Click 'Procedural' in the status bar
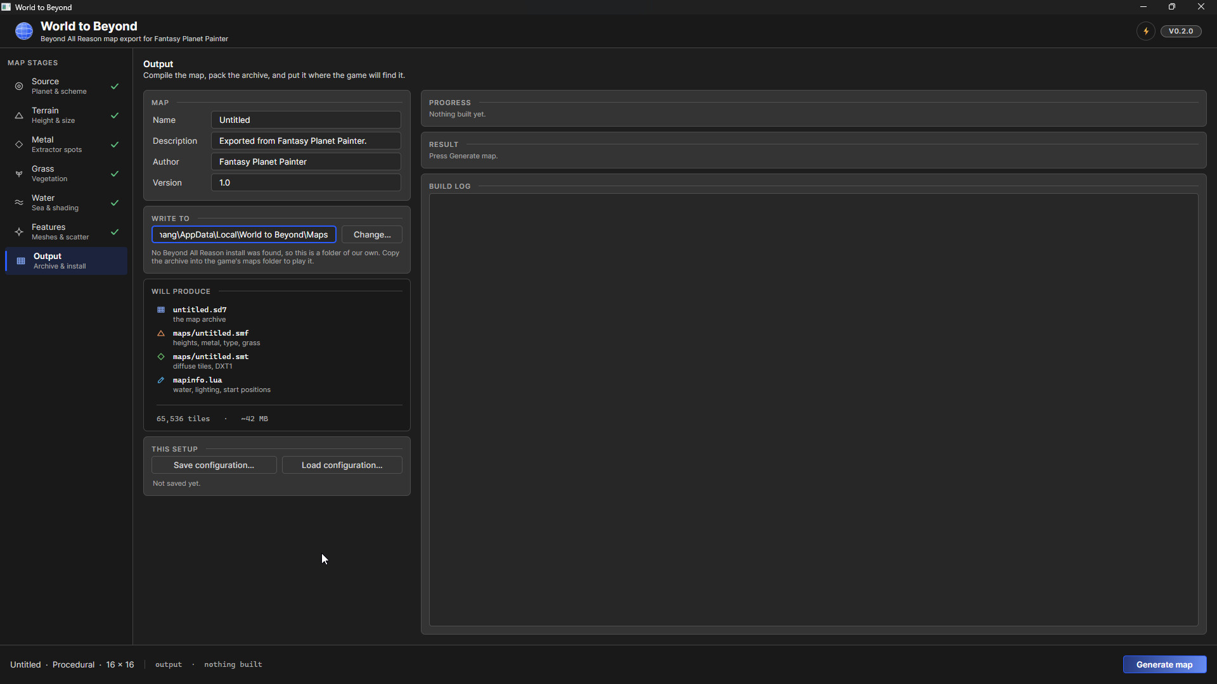The height and width of the screenshot is (684, 1217). click(74, 664)
